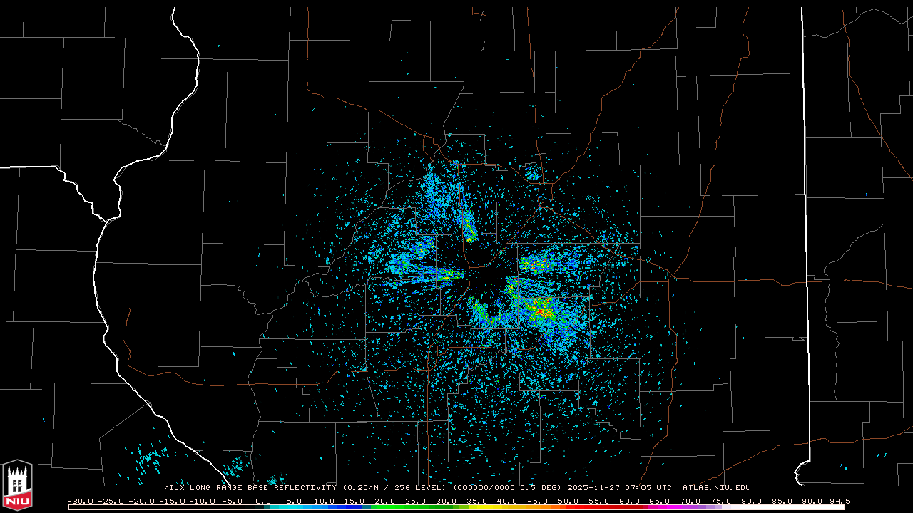This screenshot has height=513, width=913.
Task: Click the 25.0 scale label
Action: (416, 501)
